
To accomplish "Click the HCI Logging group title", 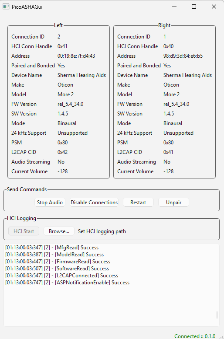I will [x=21, y=218].
